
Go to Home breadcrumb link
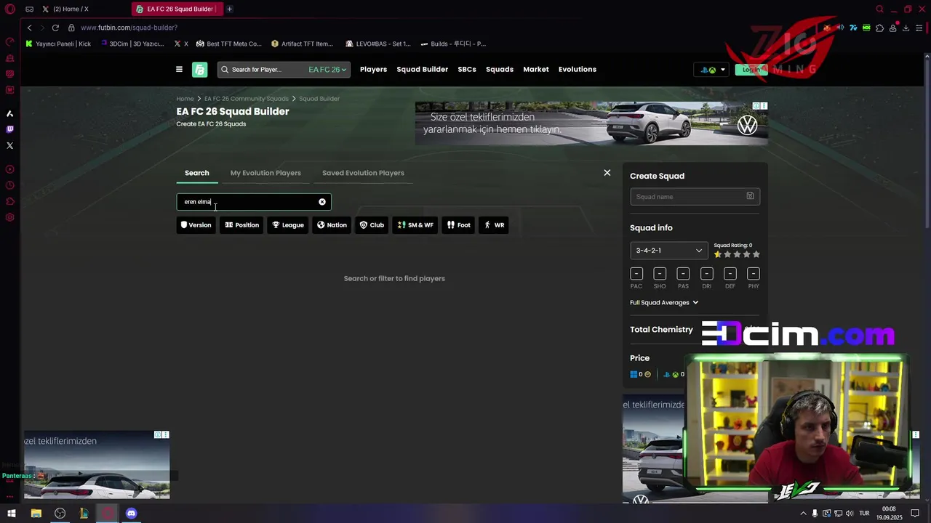click(185, 99)
